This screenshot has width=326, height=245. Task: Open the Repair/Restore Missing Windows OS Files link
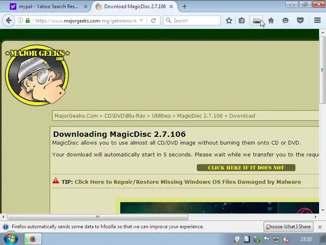click(x=188, y=182)
